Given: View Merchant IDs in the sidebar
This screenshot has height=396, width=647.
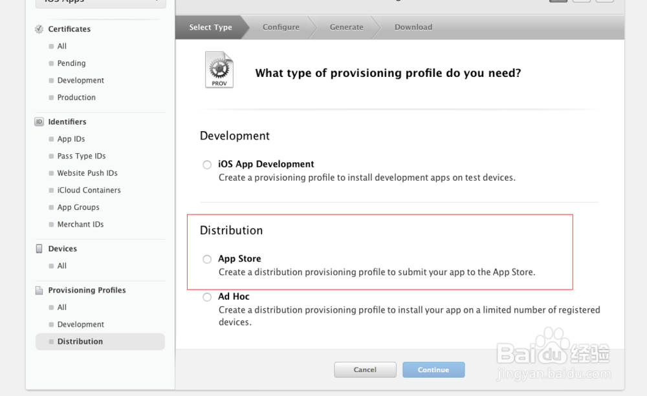Looking at the screenshot, I should pyautogui.click(x=80, y=225).
